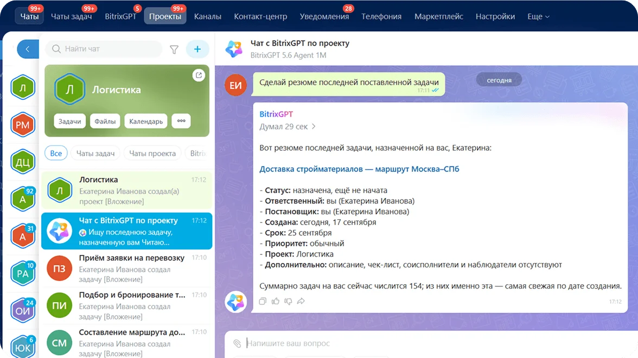This screenshot has width=638, height=358.
Task: Open the BitrixGPT sender name link
Action: point(276,114)
